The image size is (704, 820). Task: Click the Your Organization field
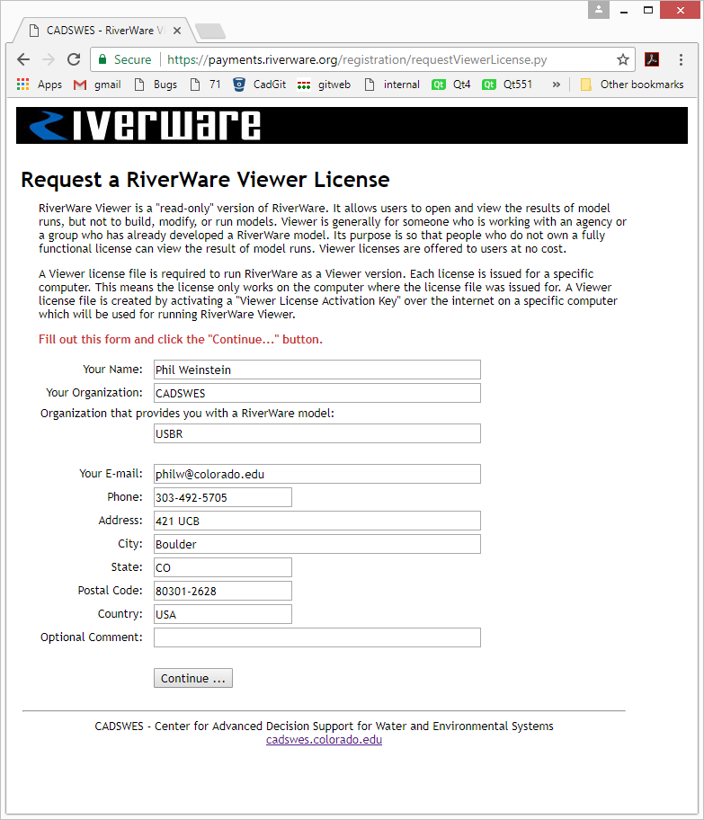(x=317, y=393)
